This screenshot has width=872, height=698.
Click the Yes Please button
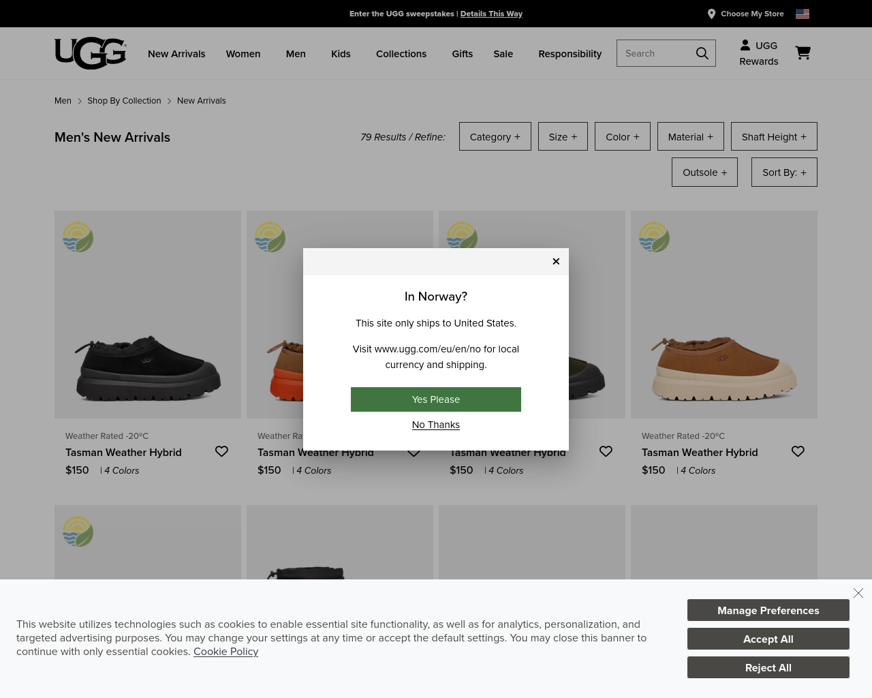tap(436, 399)
